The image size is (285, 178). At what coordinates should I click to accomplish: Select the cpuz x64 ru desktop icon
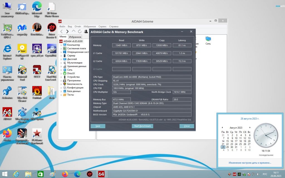click(37, 51)
